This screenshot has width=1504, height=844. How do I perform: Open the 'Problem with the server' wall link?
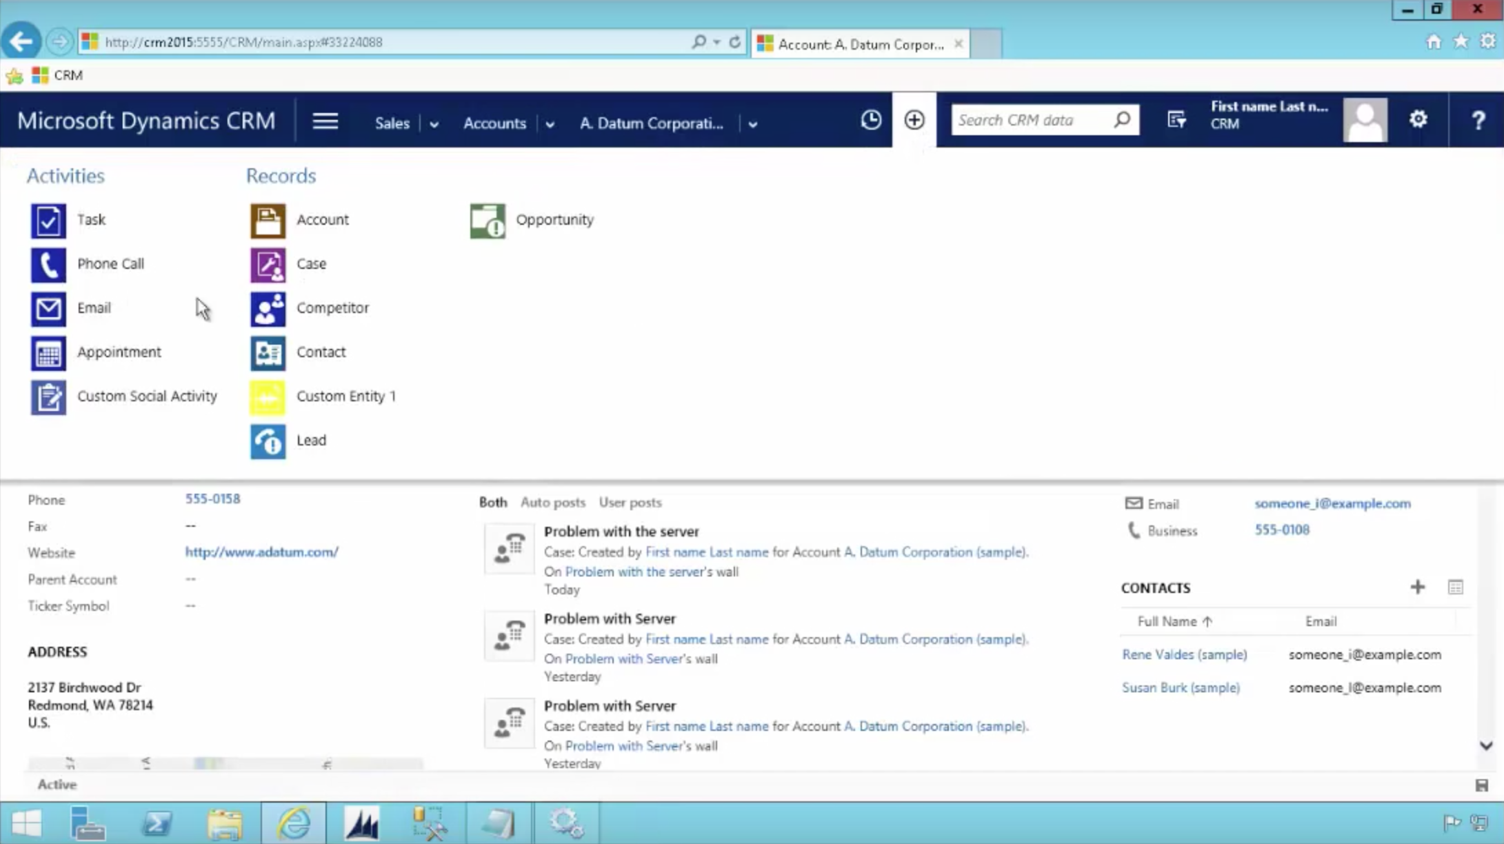click(x=634, y=572)
